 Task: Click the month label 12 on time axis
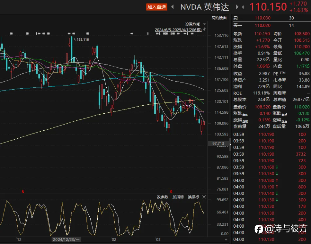(19, 240)
